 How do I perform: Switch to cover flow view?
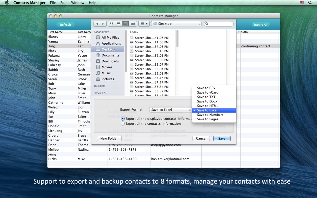pos(133,24)
